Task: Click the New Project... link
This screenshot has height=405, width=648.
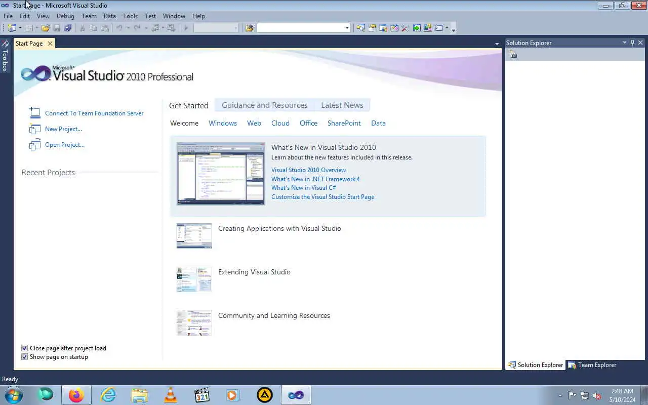Action: tap(63, 129)
